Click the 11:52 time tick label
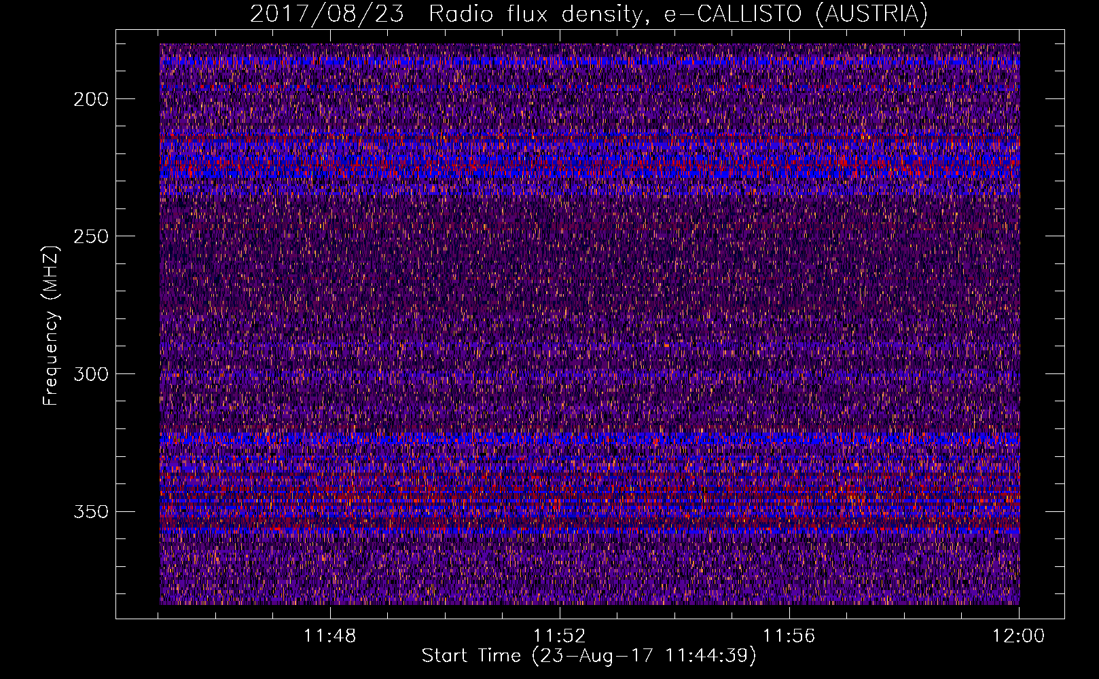Screen dimensions: 1099x679 click(560, 636)
